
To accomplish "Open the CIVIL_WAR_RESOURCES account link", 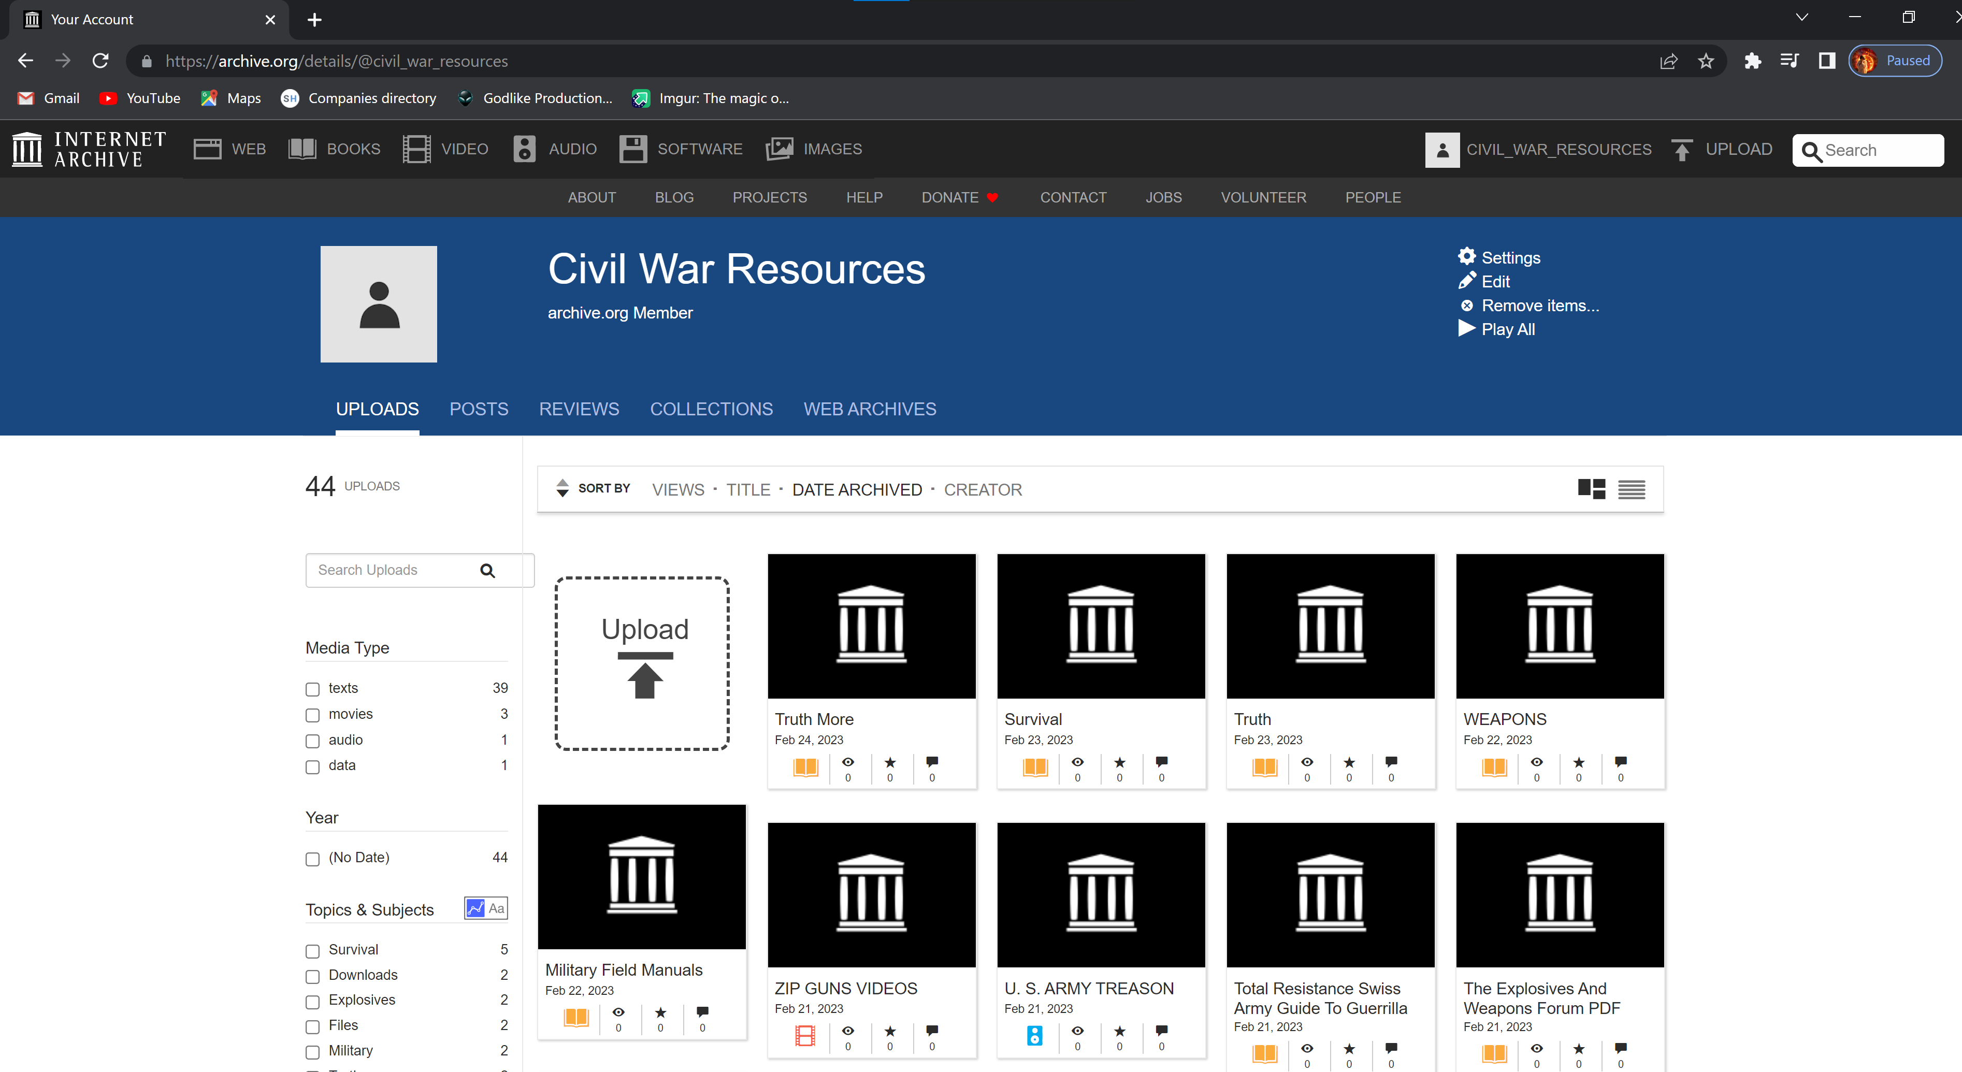I will [x=1559, y=150].
